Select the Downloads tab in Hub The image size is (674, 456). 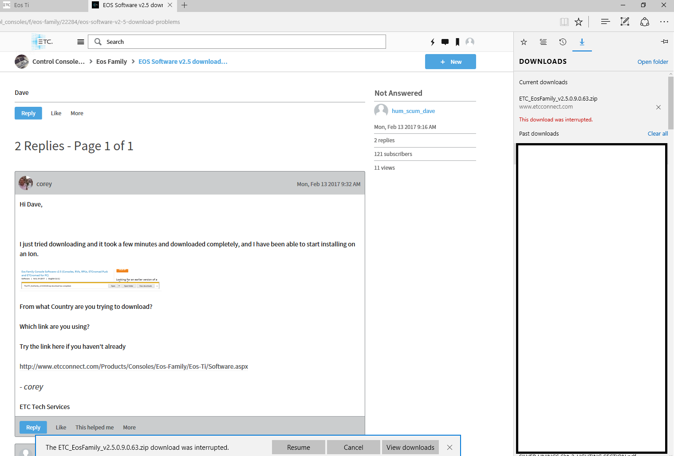pos(582,42)
